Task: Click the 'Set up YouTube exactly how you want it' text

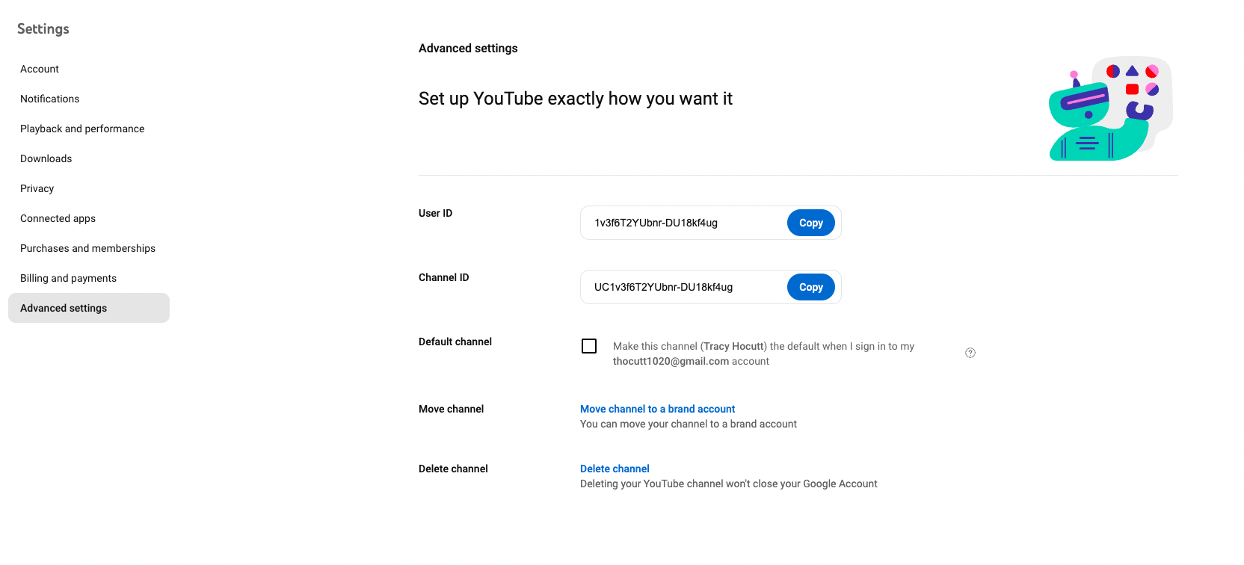Action: coord(576,99)
